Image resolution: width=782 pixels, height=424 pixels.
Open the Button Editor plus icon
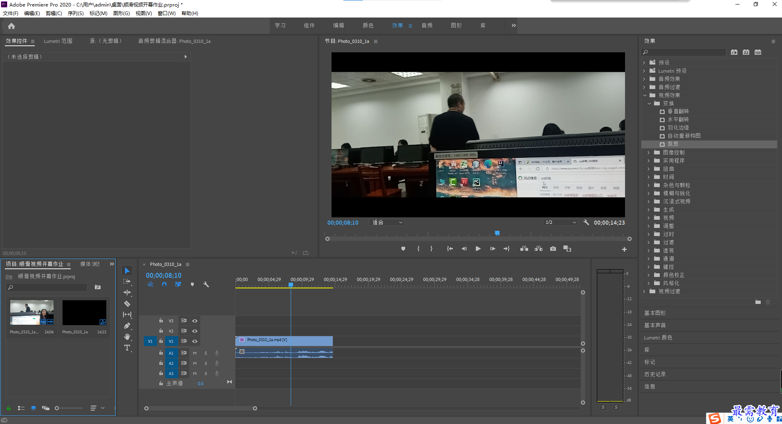click(x=624, y=249)
